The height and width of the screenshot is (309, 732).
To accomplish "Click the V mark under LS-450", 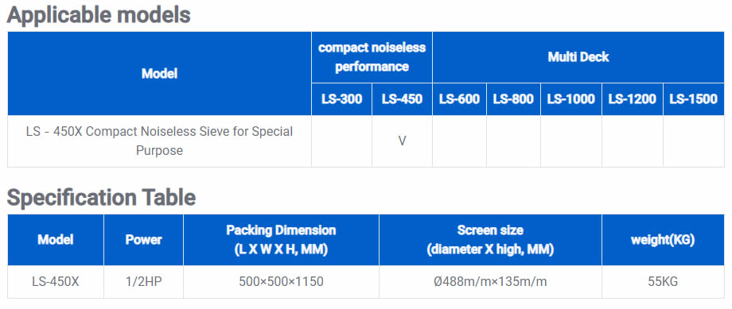I will 402,141.
